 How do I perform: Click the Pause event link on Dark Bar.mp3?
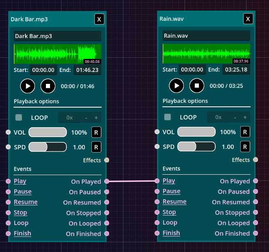tap(23, 191)
